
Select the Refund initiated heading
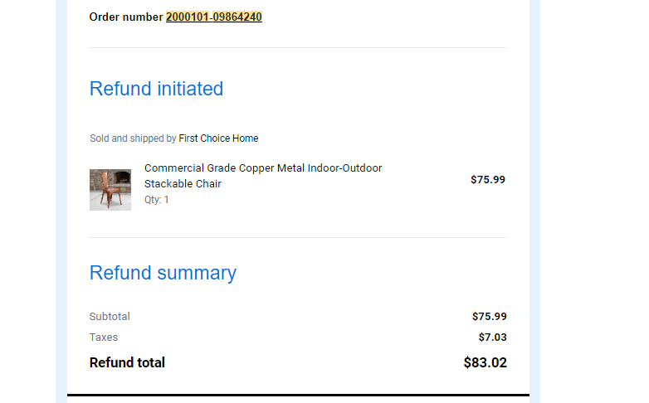click(x=157, y=89)
